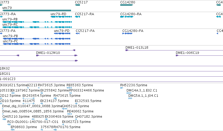This screenshot has height=131, width=223.
Task: Click the unc79-RD transcript glyph
Action: (61, 17)
